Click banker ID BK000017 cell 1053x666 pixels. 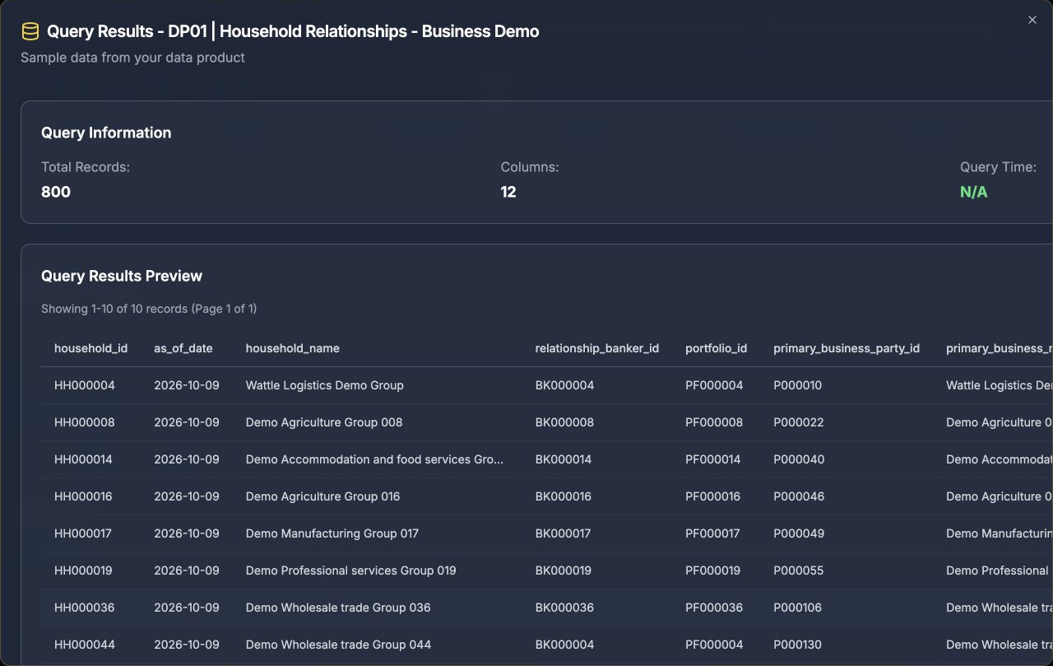(x=564, y=533)
